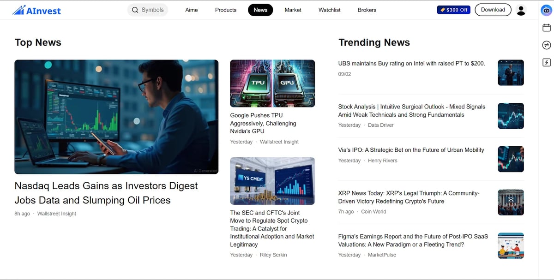Open the user profile icon

point(521,10)
